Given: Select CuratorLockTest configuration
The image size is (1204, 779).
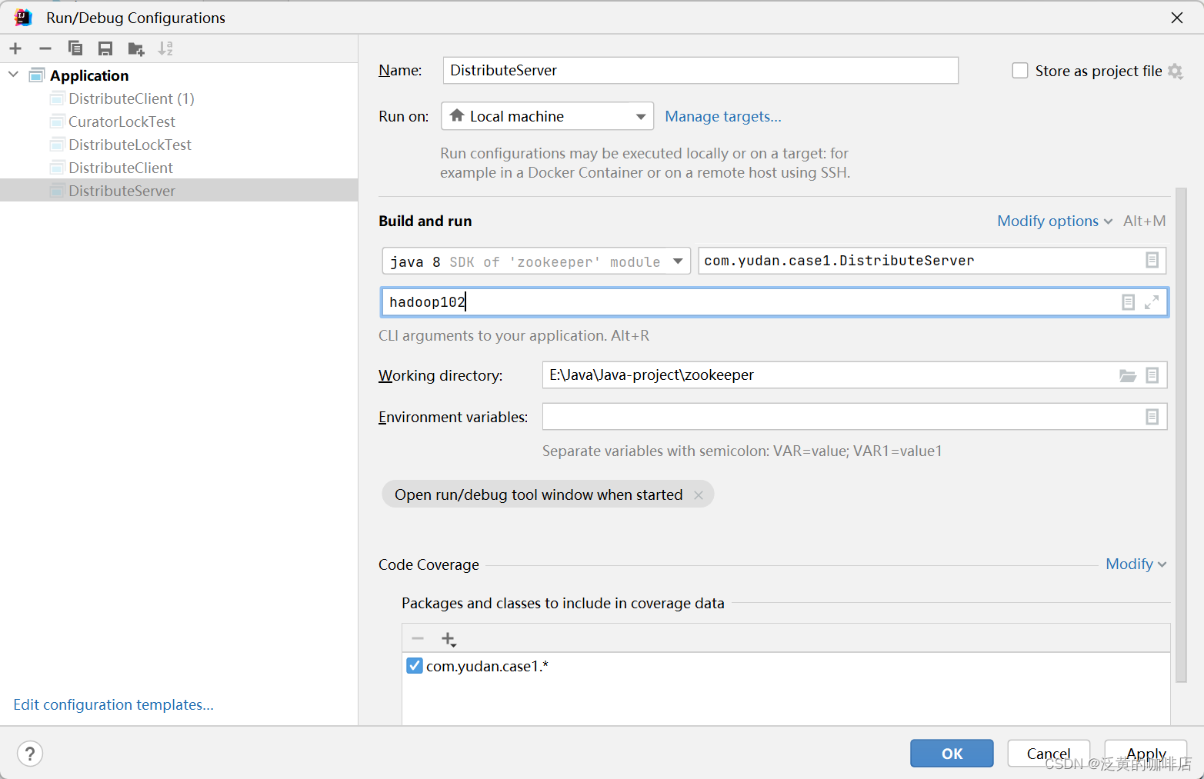Looking at the screenshot, I should pyautogui.click(x=122, y=122).
